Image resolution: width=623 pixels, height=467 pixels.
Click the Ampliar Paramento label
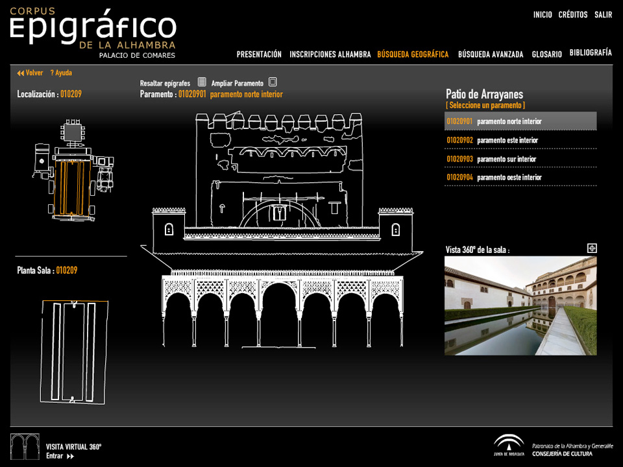coord(238,84)
